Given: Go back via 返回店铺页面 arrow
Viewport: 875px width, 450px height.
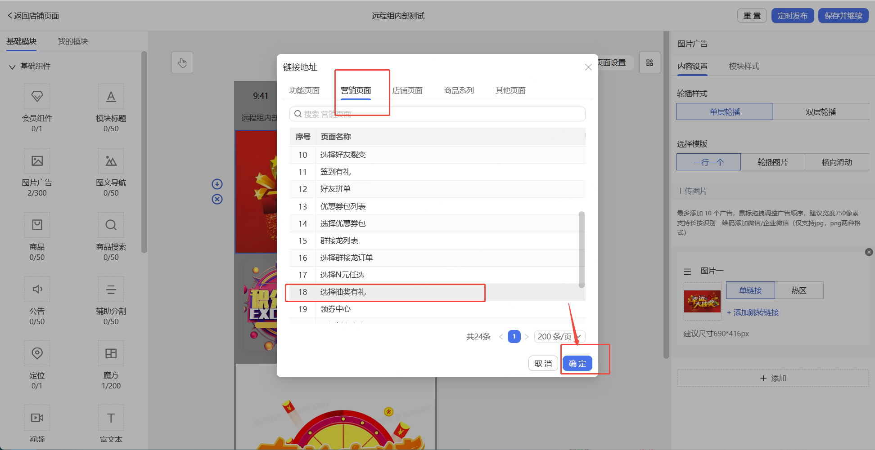Looking at the screenshot, I should [x=10, y=16].
